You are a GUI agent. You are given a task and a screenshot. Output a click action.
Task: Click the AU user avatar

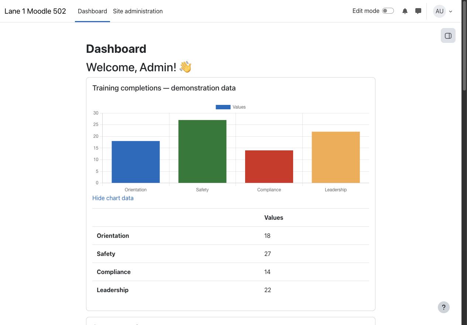pyautogui.click(x=439, y=11)
